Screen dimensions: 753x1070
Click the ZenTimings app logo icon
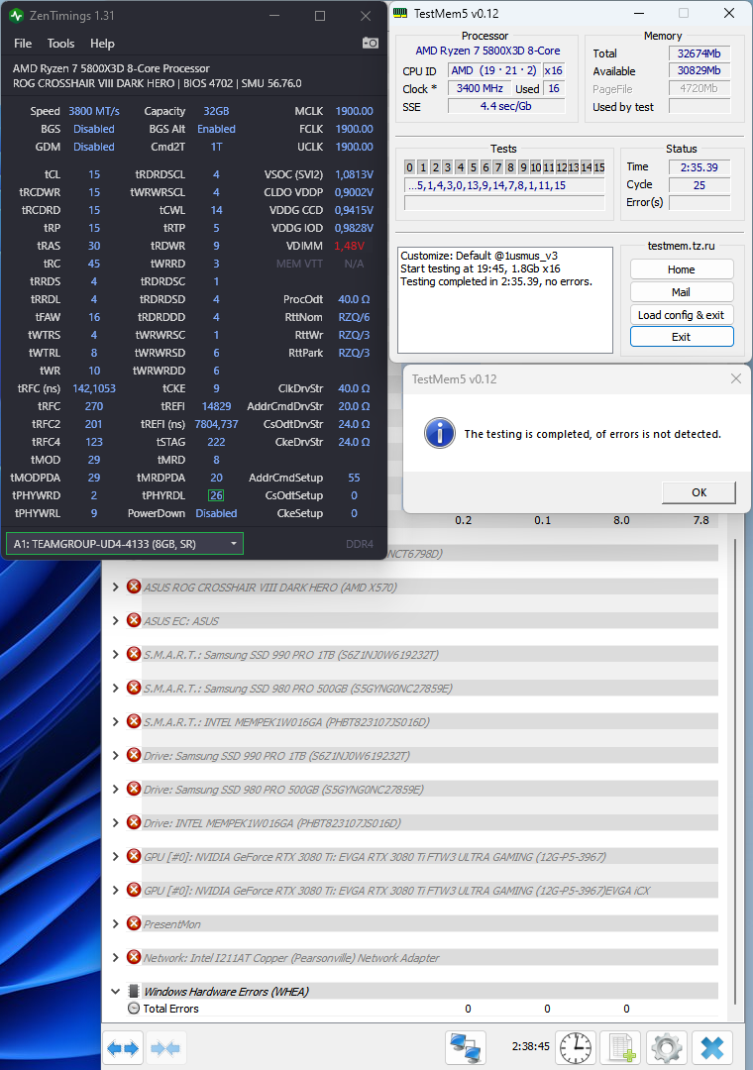pyautogui.click(x=17, y=15)
